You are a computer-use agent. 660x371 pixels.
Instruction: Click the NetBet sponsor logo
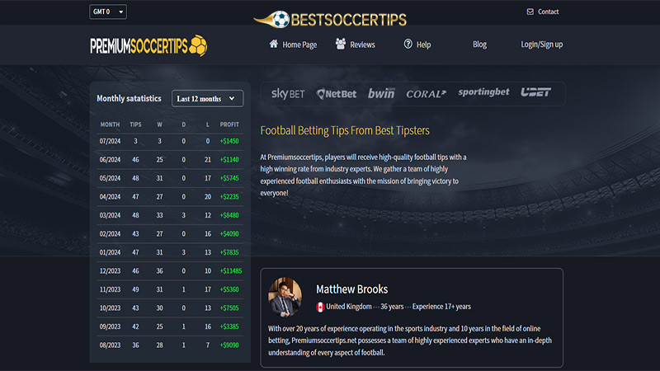(337, 93)
